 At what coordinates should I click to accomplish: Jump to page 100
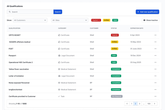click(149, 103)
